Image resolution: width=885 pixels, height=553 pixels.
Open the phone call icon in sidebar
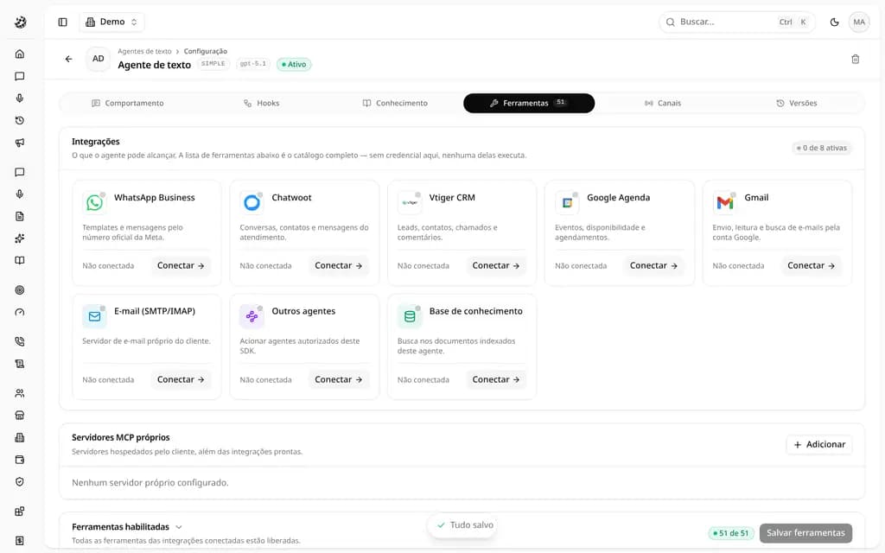[x=20, y=342]
